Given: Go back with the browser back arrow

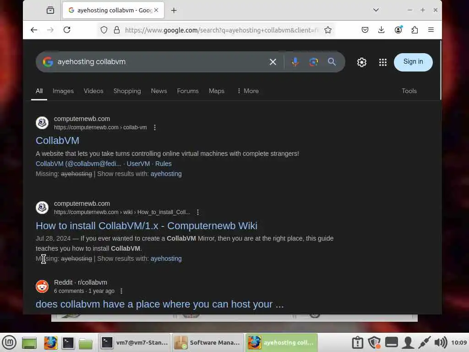Looking at the screenshot, I should [x=34, y=30].
